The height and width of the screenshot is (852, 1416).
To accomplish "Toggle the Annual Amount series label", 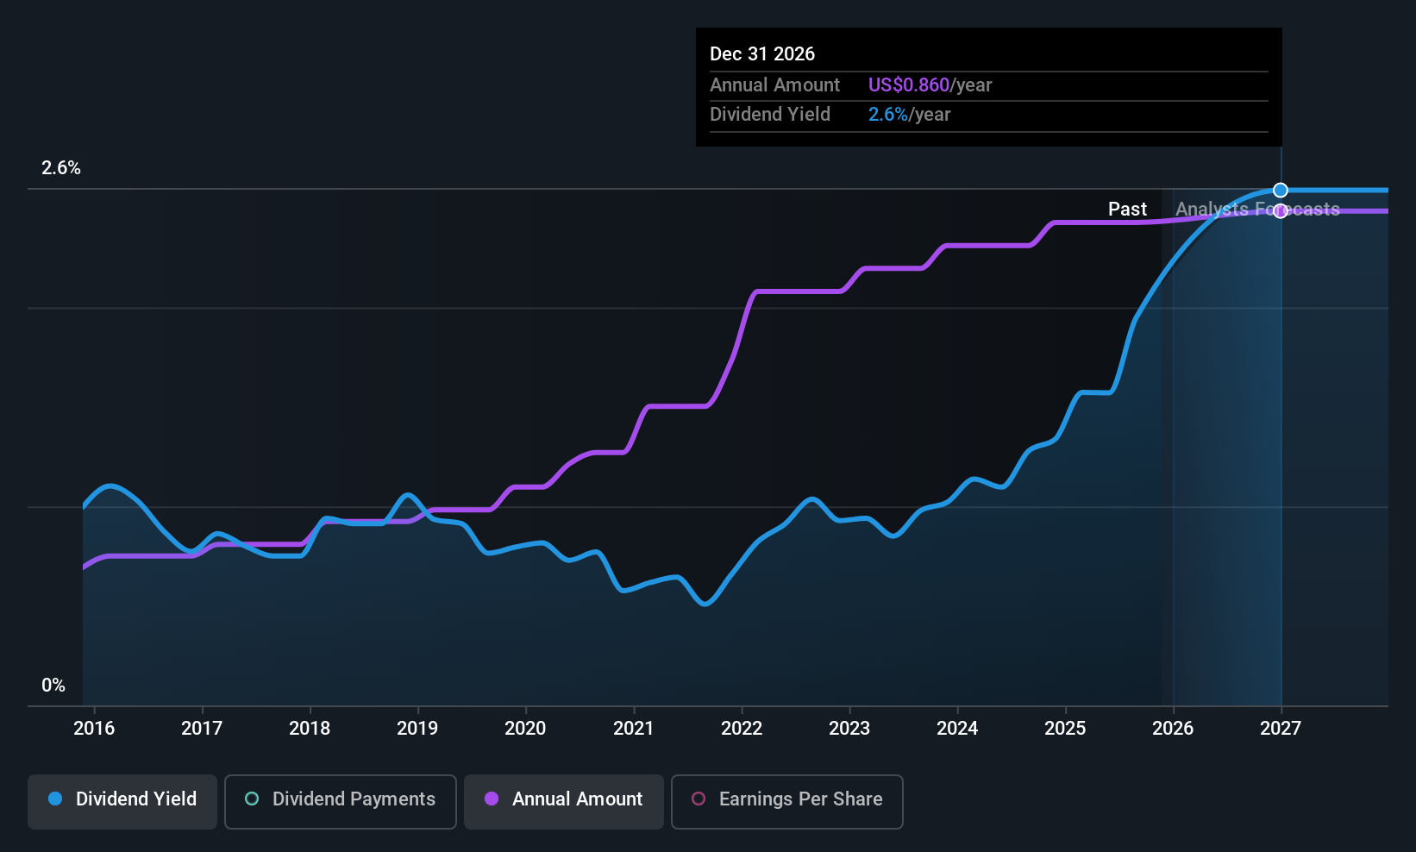I will click(577, 799).
